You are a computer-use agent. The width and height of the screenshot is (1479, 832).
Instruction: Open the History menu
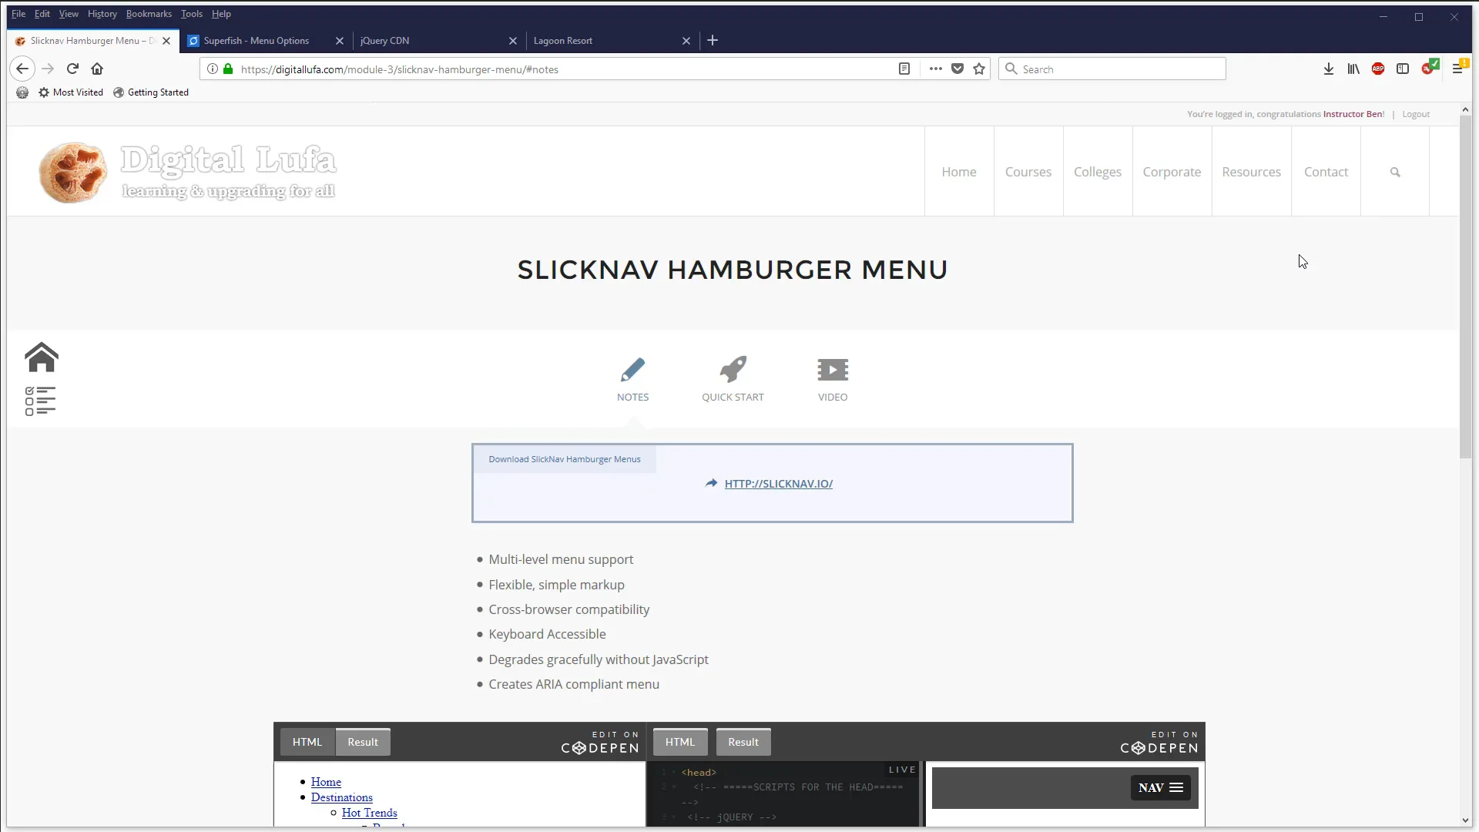102,13
